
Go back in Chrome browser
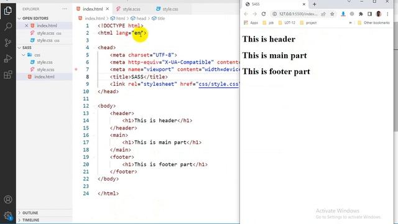[x=246, y=14]
